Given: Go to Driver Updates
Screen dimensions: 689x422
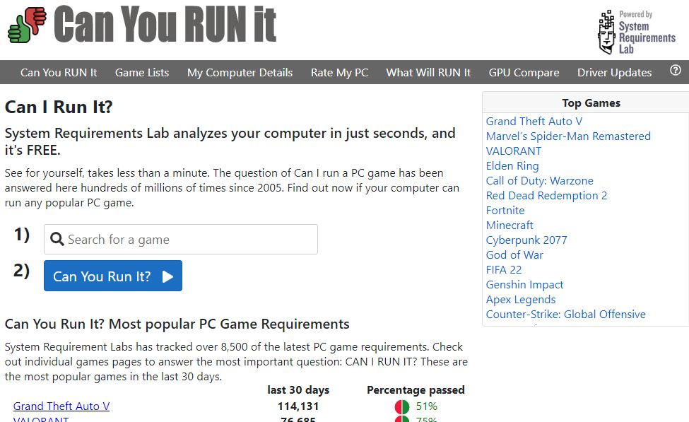Looking at the screenshot, I should coord(614,73).
